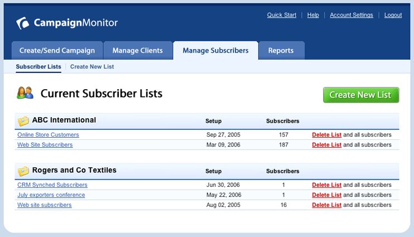The height and width of the screenshot is (237, 414).
Task: Open the Quick Start link
Action: (281, 15)
